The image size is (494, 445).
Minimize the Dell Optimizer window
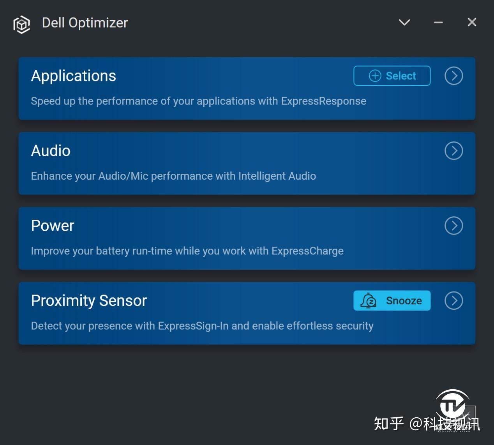click(438, 22)
